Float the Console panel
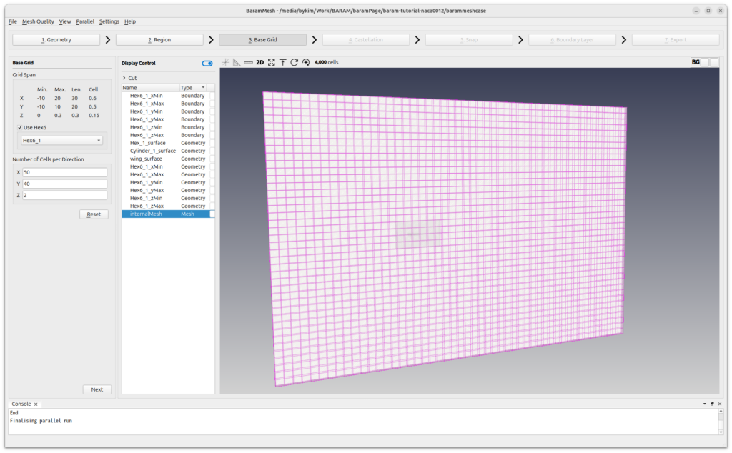 pyautogui.click(x=712, y=404)
